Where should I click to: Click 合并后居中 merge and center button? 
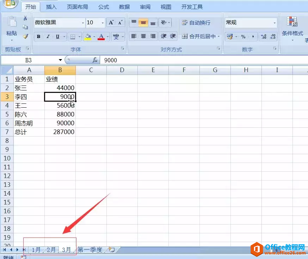198,36
